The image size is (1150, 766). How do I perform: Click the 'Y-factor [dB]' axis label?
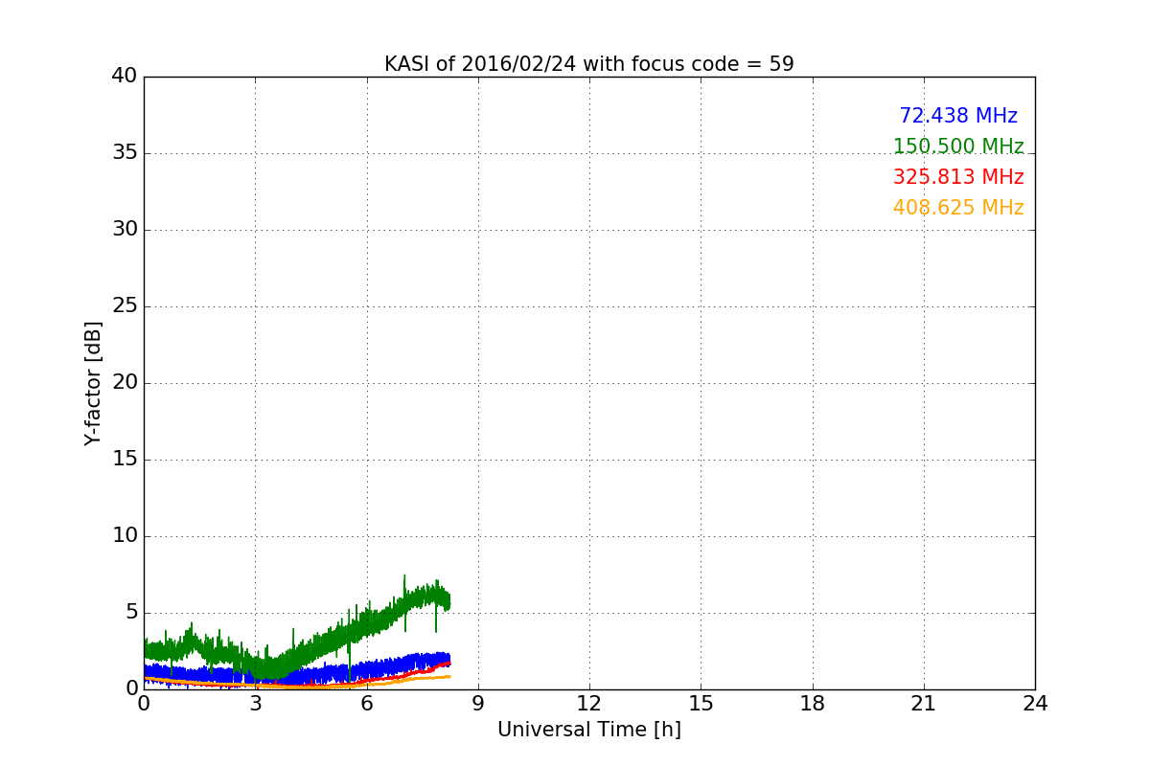pos(93,383)
